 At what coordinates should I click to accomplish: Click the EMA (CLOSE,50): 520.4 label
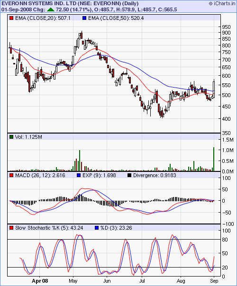pyautogui.click(x=116, y=18)
